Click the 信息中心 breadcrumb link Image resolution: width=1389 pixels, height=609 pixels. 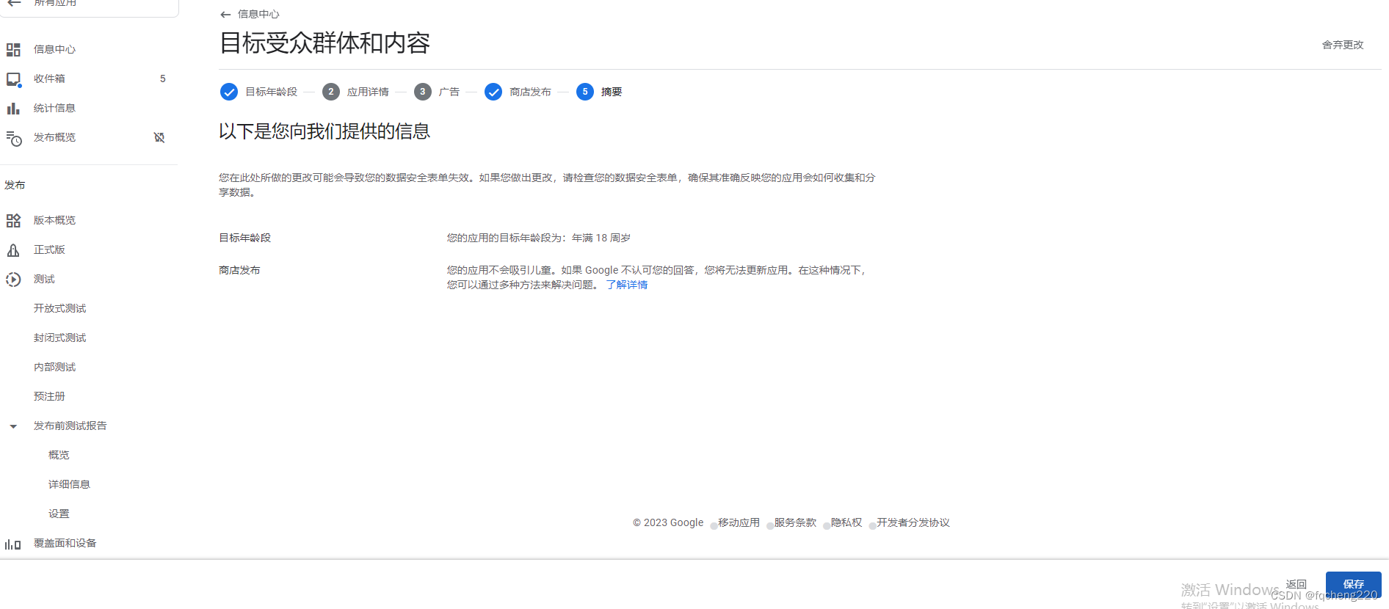[258, 14]
